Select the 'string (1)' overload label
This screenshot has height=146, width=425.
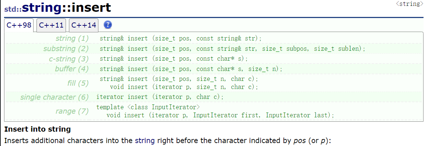pos(72,38)
